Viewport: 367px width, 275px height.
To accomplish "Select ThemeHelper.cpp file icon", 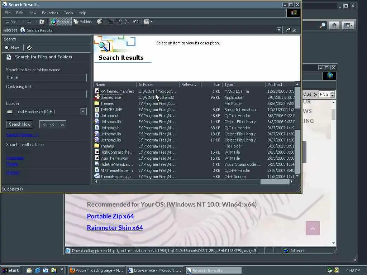I will (x=97, y=176).
